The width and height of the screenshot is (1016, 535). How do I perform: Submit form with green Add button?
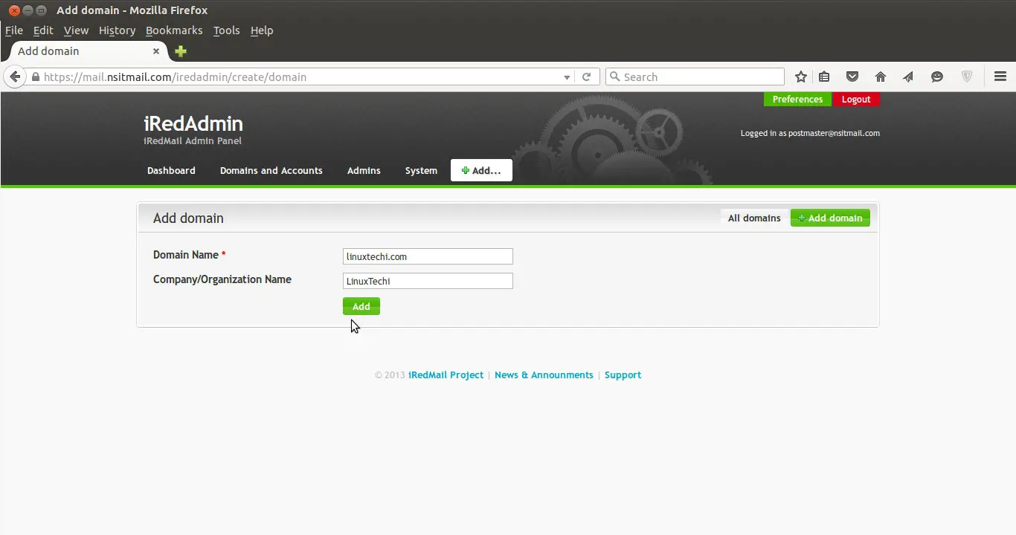361,306
